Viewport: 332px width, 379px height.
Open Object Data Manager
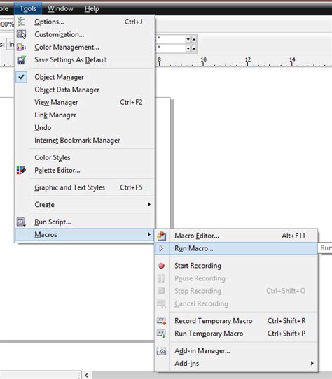pyautogui.click(x=85, y=90)
